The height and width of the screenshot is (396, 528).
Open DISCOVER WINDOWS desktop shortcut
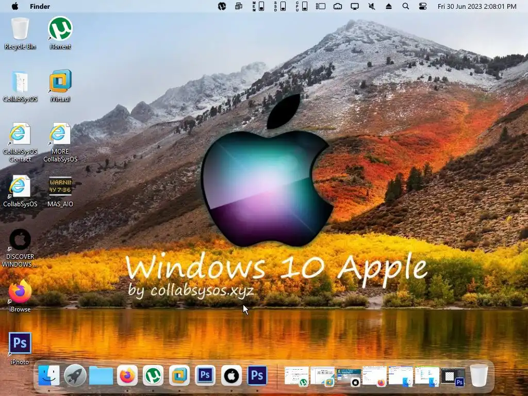(20, 248)
